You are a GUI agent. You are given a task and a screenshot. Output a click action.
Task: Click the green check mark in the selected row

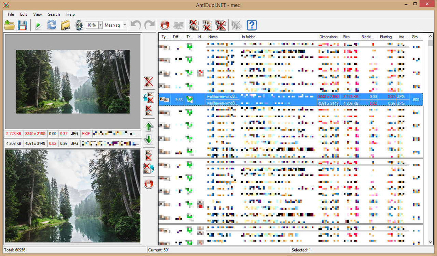tap(190, 100)
